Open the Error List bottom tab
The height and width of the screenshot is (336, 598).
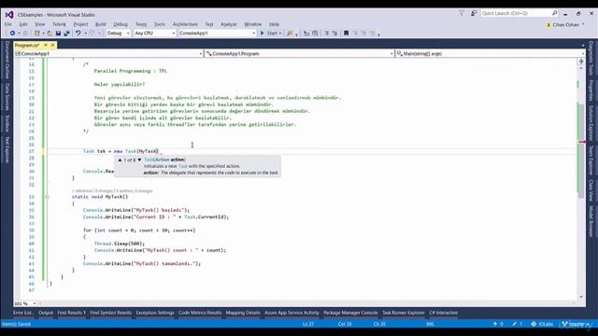pos(23,313)
